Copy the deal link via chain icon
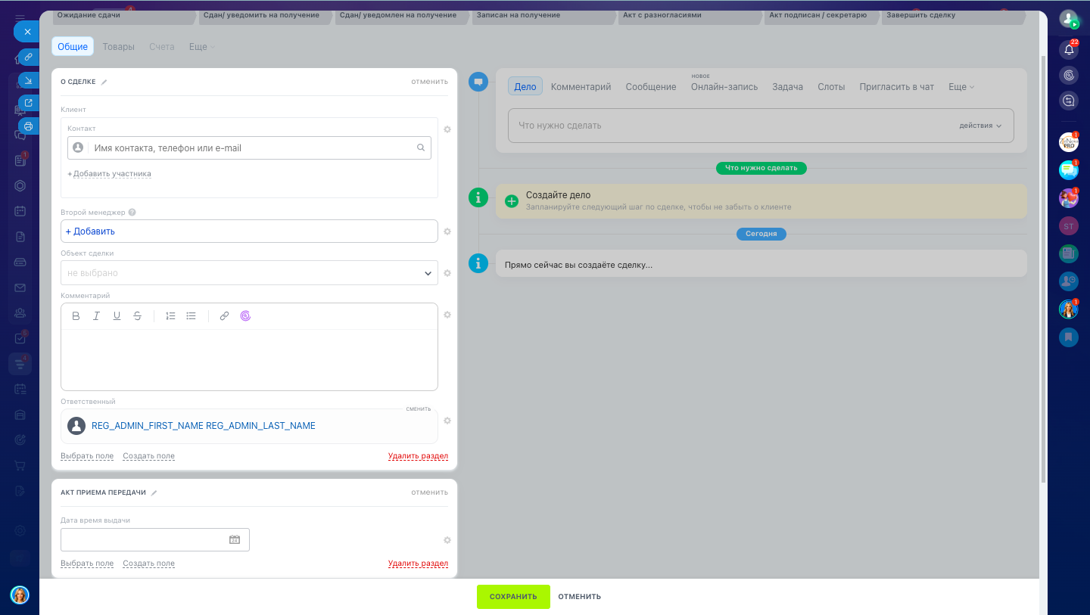The image size is (1090, 615). point(28,57)
